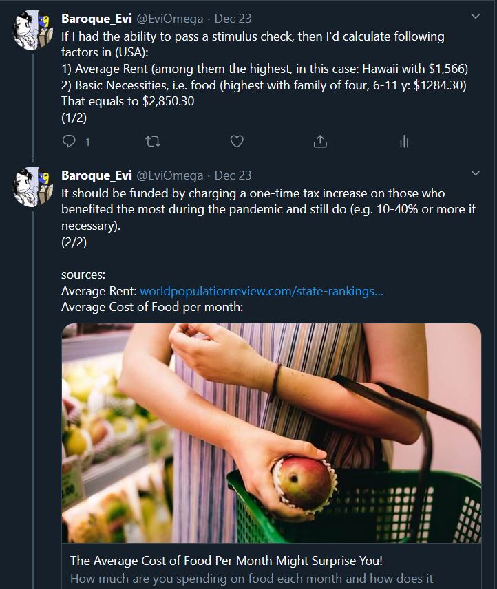Click Baroque_Evi display name in second tweet
The width and height of the screenshot is (497, 589).
[x=96, y=175]
